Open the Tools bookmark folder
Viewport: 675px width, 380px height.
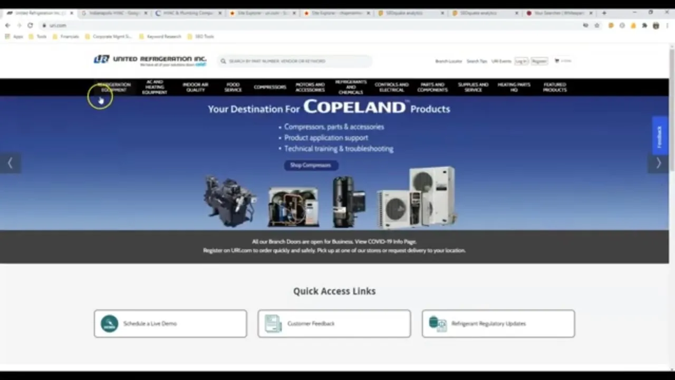tap(37, 36)
